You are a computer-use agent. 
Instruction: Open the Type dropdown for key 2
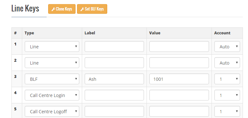[x=52, y=63]
